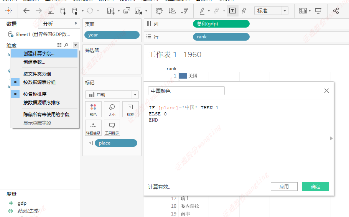
Task: Enter presentation mode
Action: tap(318, 11)
